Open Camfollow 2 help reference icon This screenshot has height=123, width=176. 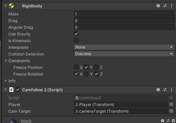(x=158, y=90)
